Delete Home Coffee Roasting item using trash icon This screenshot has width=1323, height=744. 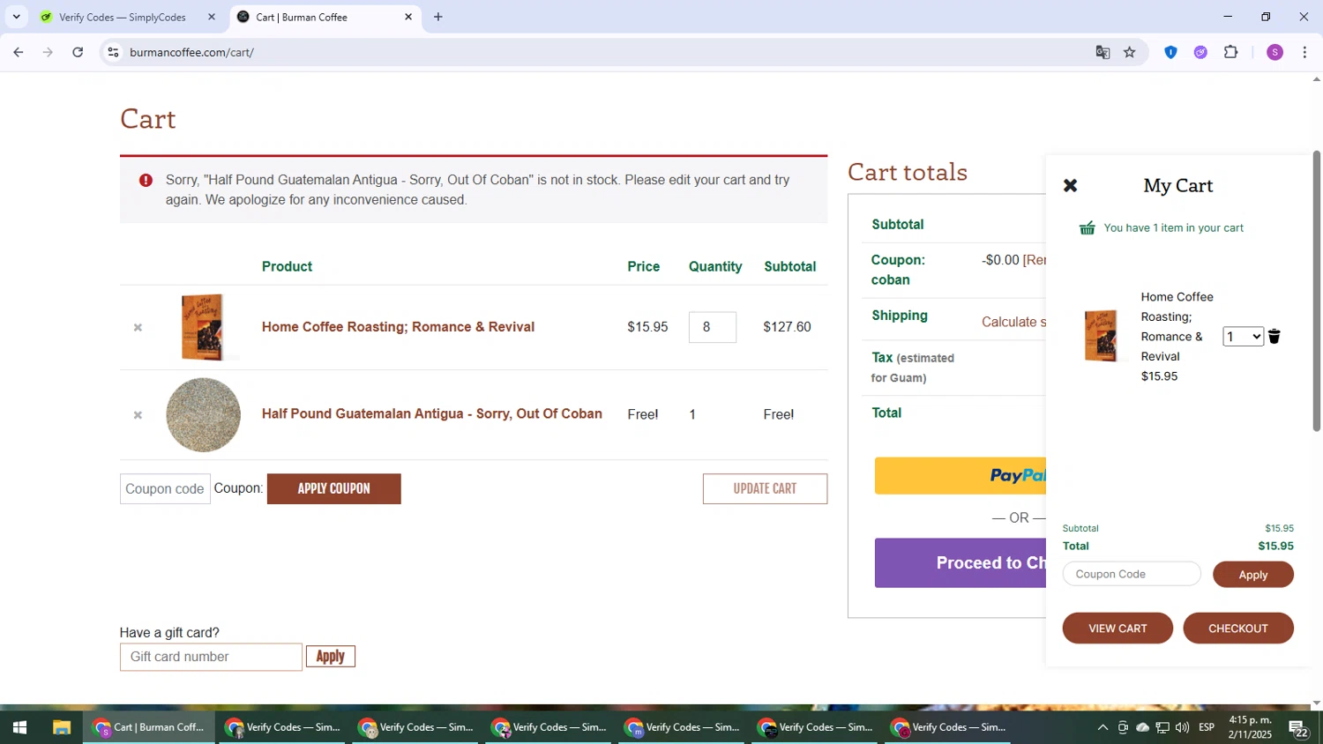[1274, 336]
